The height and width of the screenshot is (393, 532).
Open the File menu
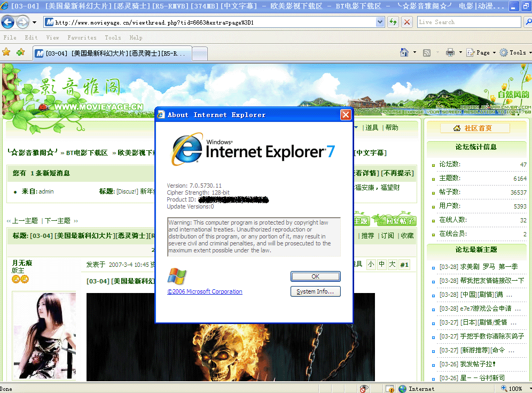pyautogui.click(x=10, y=38)
